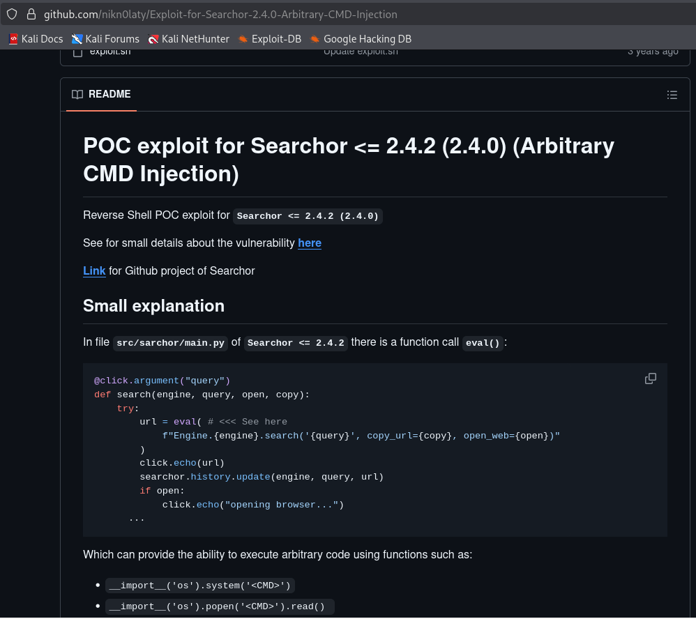Click the 'eval()' inline code
The width and height of the screenshot is (696, 619).
pyautogui.click(x=483, y=343)
